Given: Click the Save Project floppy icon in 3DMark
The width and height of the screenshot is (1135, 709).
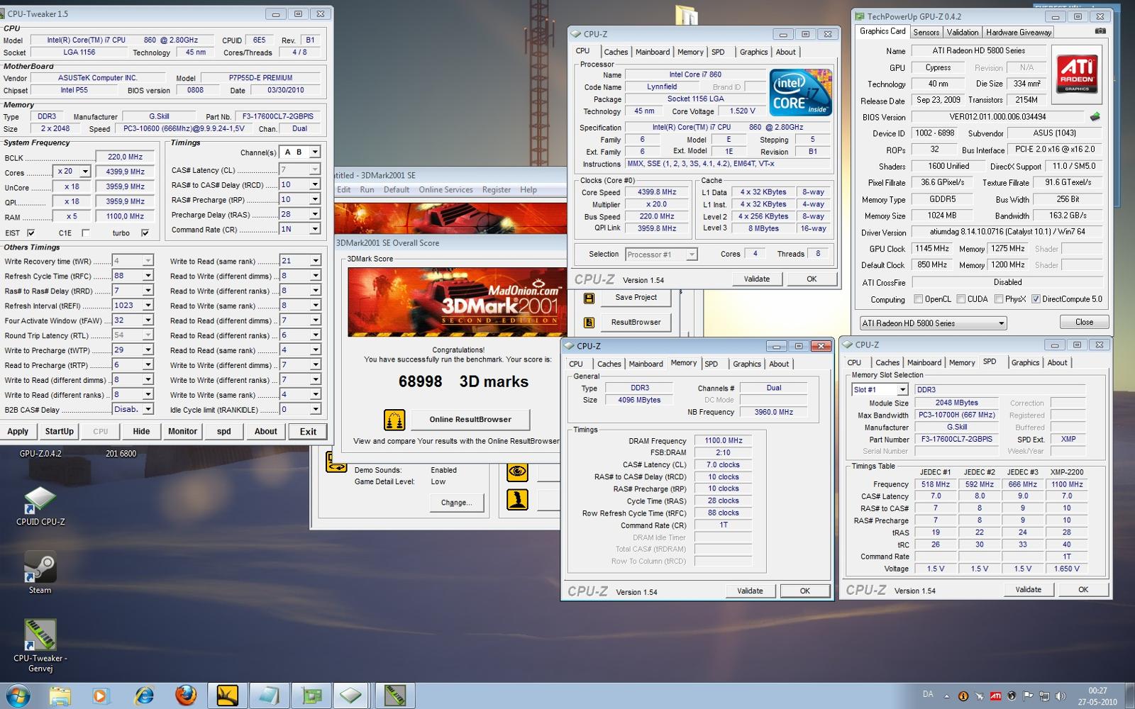Looking at the screenshot, I should point(589,298).
